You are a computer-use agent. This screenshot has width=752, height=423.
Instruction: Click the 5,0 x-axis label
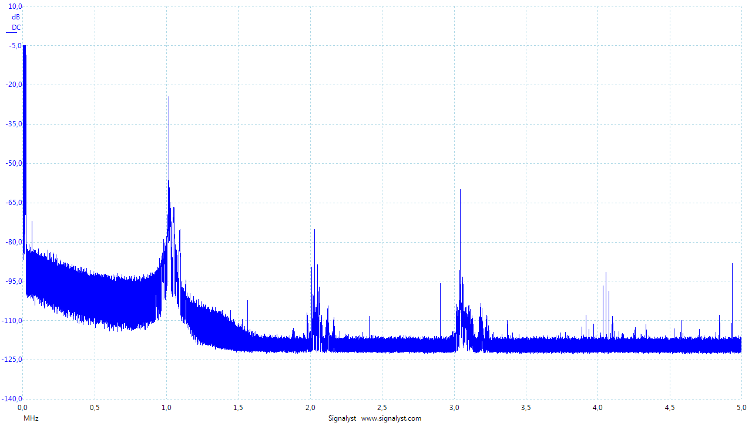[x=741, y=407]
